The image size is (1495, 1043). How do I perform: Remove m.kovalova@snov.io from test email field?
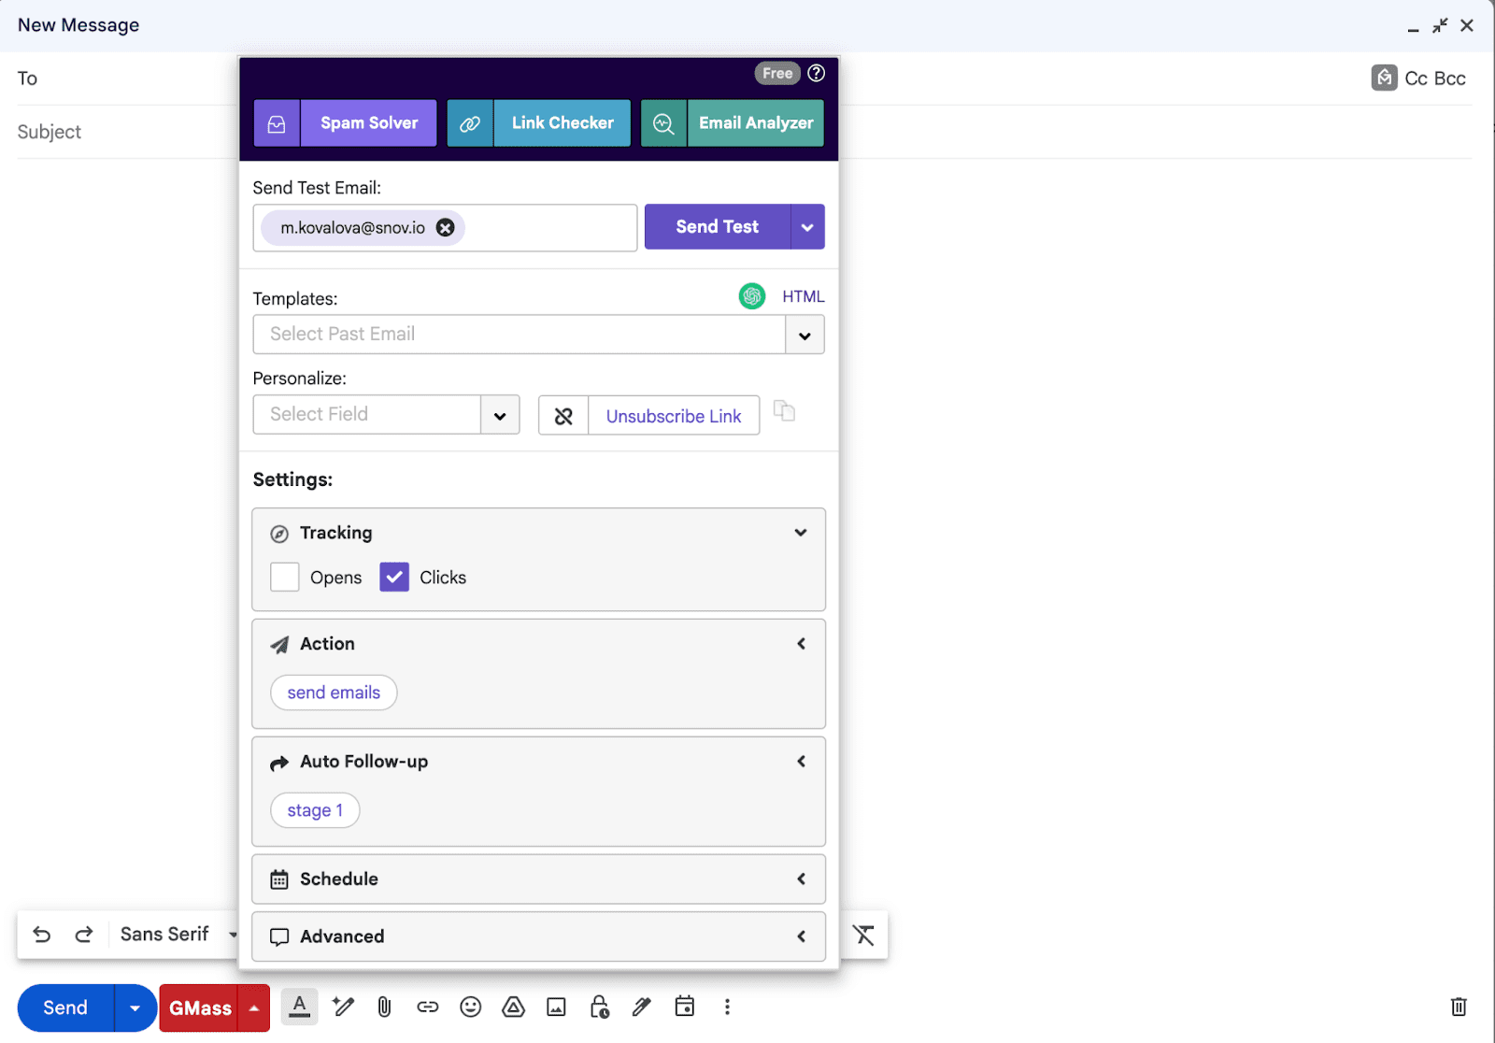pyautogui.click(x=446, y=227)
